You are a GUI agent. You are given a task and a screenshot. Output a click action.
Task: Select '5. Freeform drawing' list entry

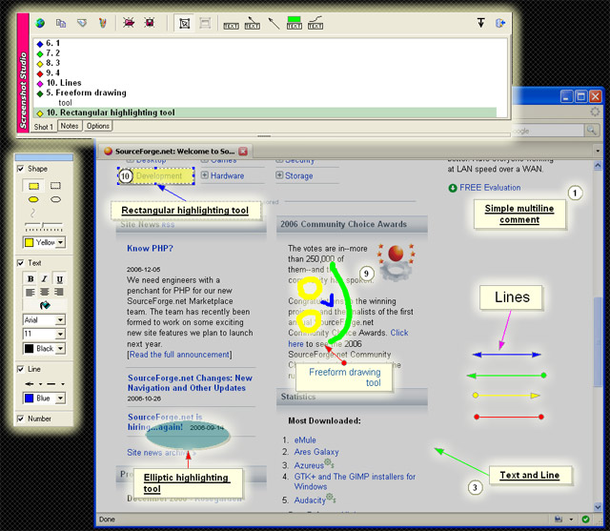[x=84, y=92]
